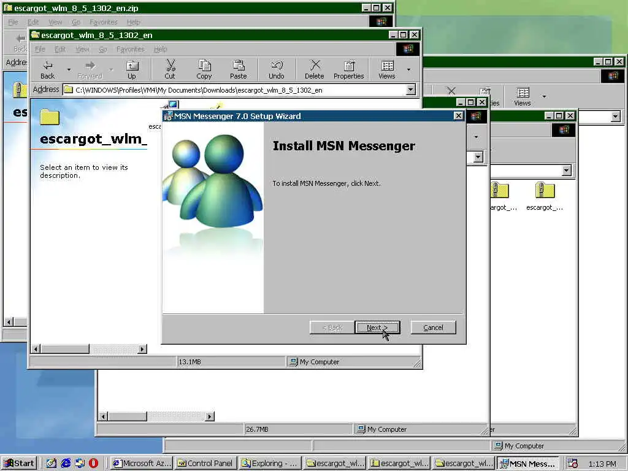This screenshot has height=471, width=628.
Task: Open Properties from the explorer toolbar
Action: [x=349, y=70]
